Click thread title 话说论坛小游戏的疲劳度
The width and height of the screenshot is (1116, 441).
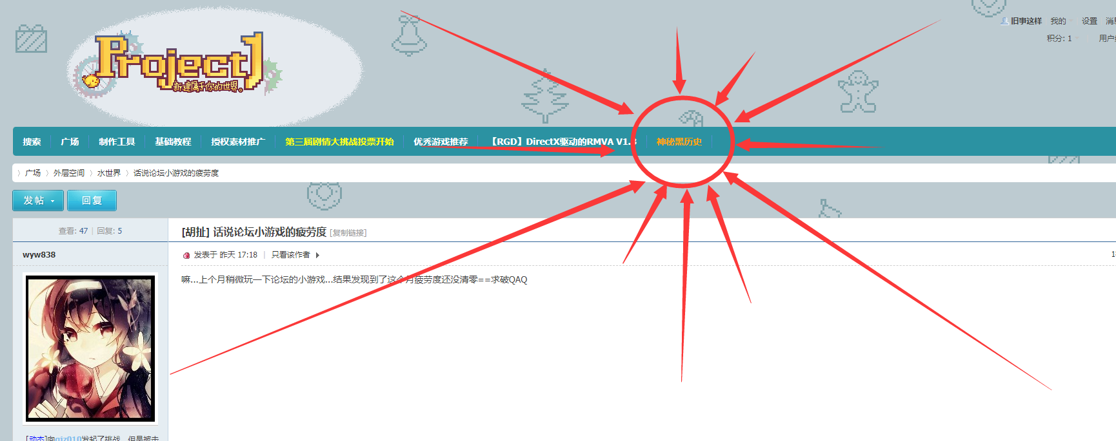point(270,232)
